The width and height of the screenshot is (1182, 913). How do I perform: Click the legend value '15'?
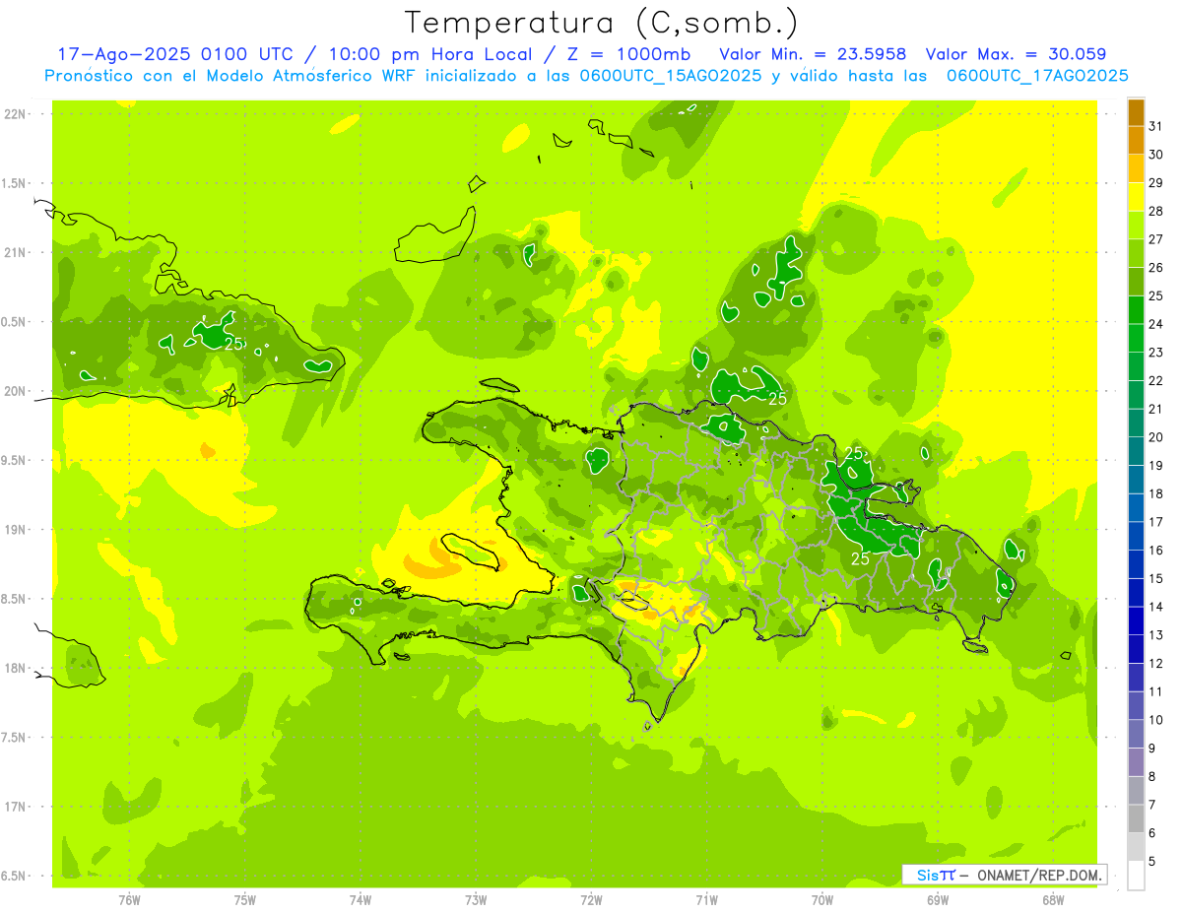click(x=1156, y=578)
